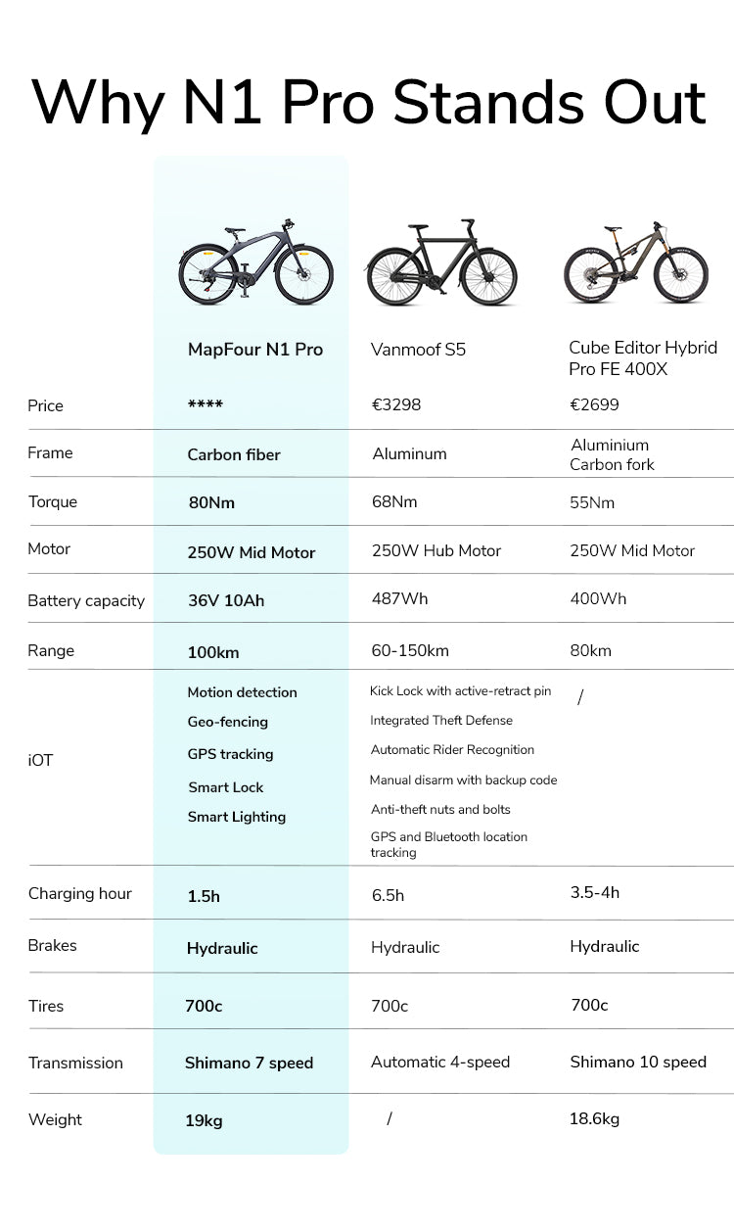Screen dimensions: 734x1230
Task: Click the 80Nm torque value
Action: pyautogui.click(x=211, y=503)
